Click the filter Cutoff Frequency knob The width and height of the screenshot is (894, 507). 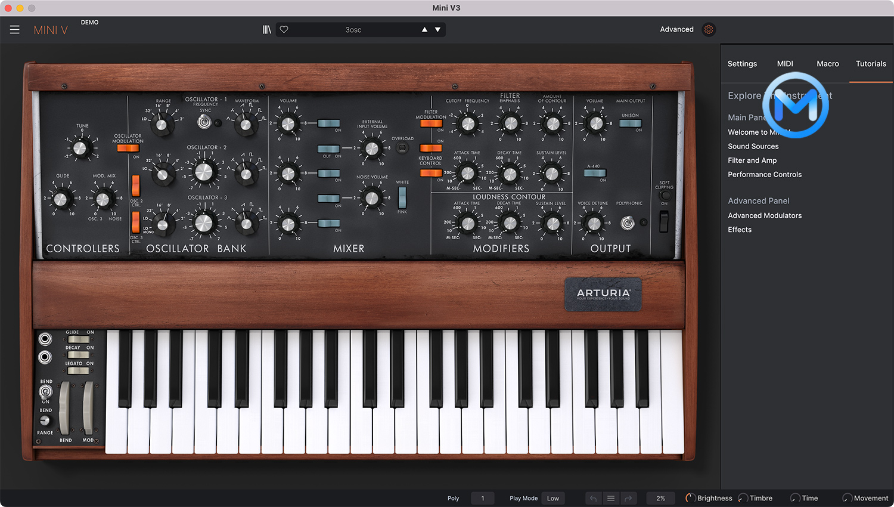pos(468,123)
